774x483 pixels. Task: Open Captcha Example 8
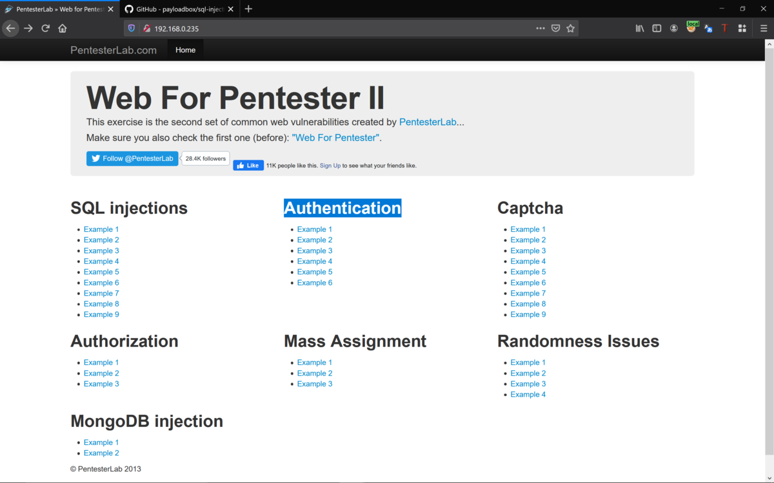click(528, 303)
